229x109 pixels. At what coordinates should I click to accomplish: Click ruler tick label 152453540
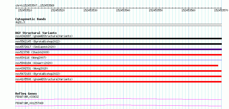[123, 10]
